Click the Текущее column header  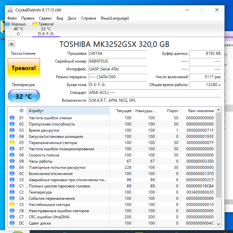tap(122, 111)
